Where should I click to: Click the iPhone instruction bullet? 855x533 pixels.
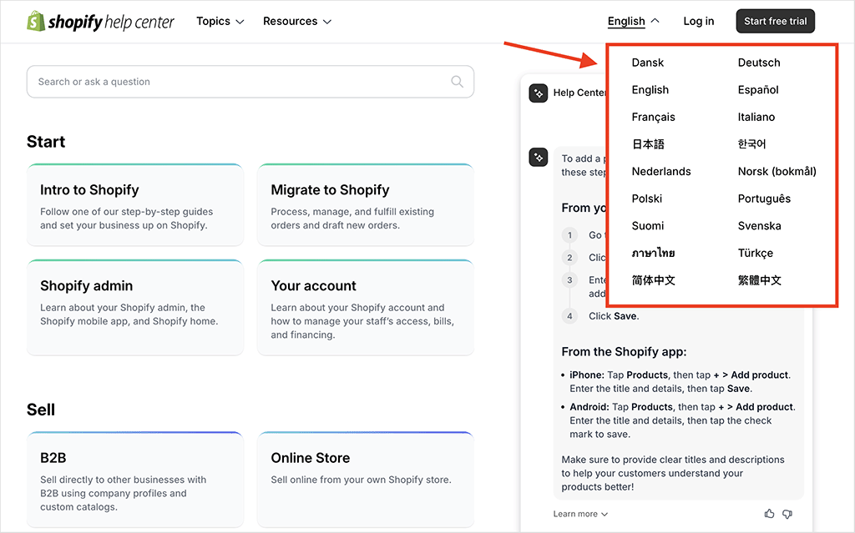point(680,381)
